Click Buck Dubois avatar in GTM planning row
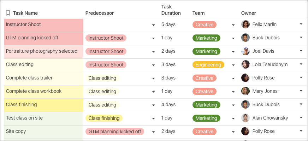308x141 pixels. (x=245, y=38)
